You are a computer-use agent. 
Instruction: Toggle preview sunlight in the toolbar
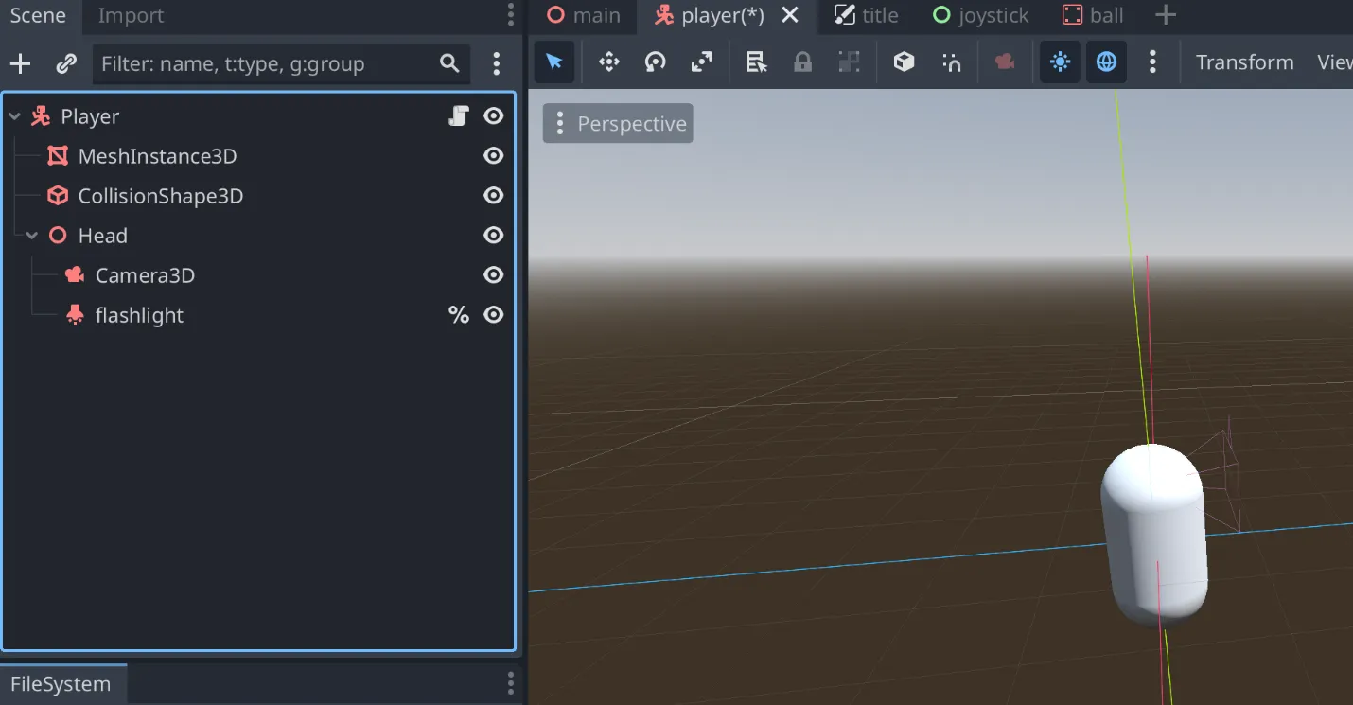[1060, 62]
